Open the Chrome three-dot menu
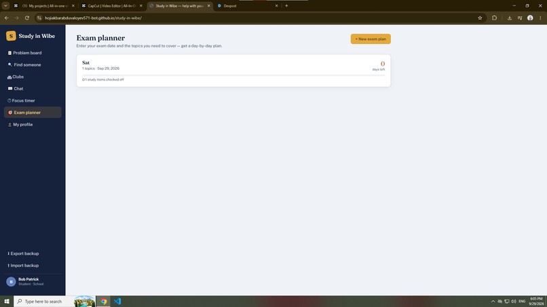 [x=540, y=18]
